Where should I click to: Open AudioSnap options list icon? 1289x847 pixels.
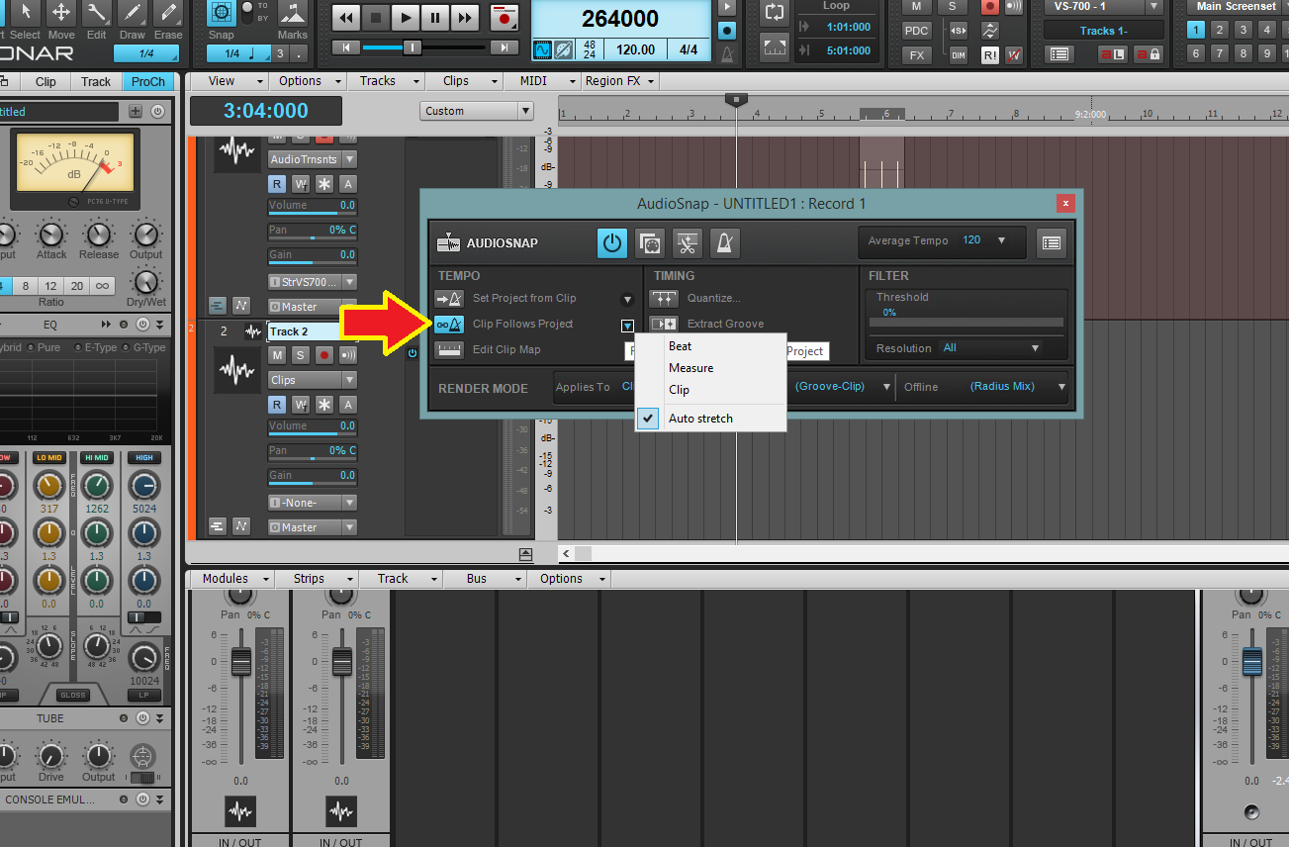tap(1052, 242)
